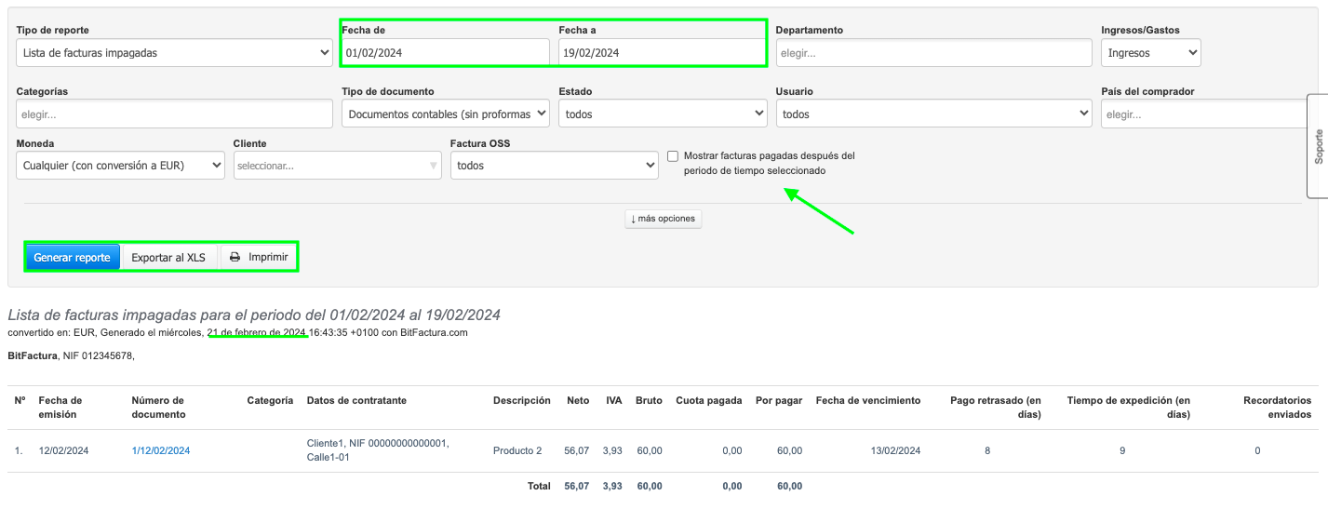Expand the Ingresos/Gastos dropdown
The width and height of the screenshot is (1328, 509).
(1150, 53)
